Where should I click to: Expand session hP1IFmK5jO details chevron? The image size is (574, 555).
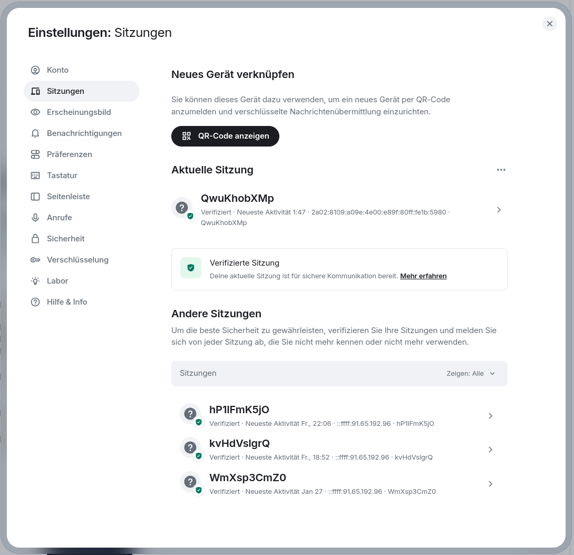point(490,416)
